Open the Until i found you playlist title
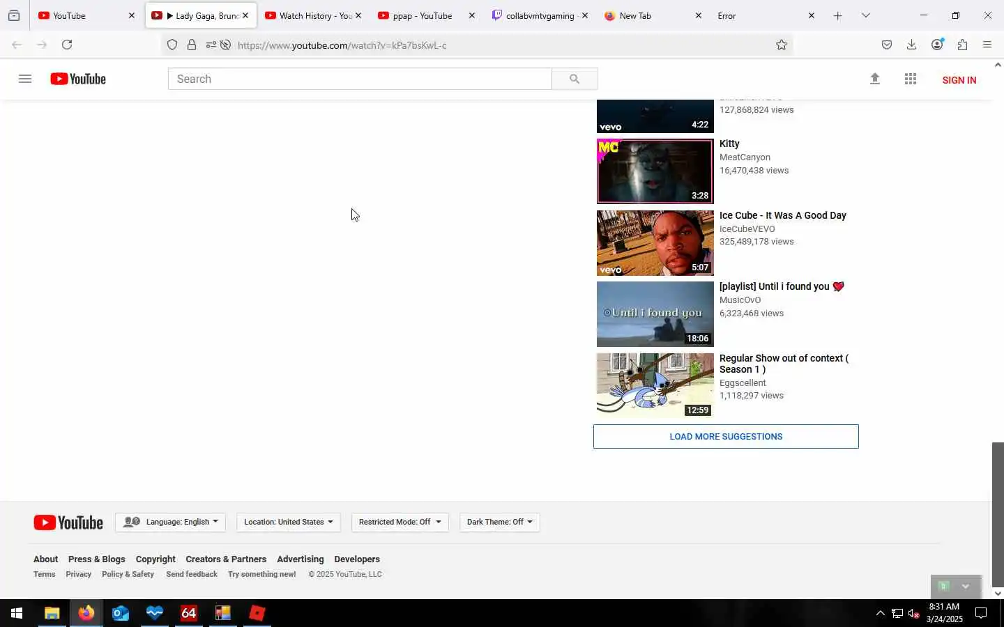 point(782,286)
